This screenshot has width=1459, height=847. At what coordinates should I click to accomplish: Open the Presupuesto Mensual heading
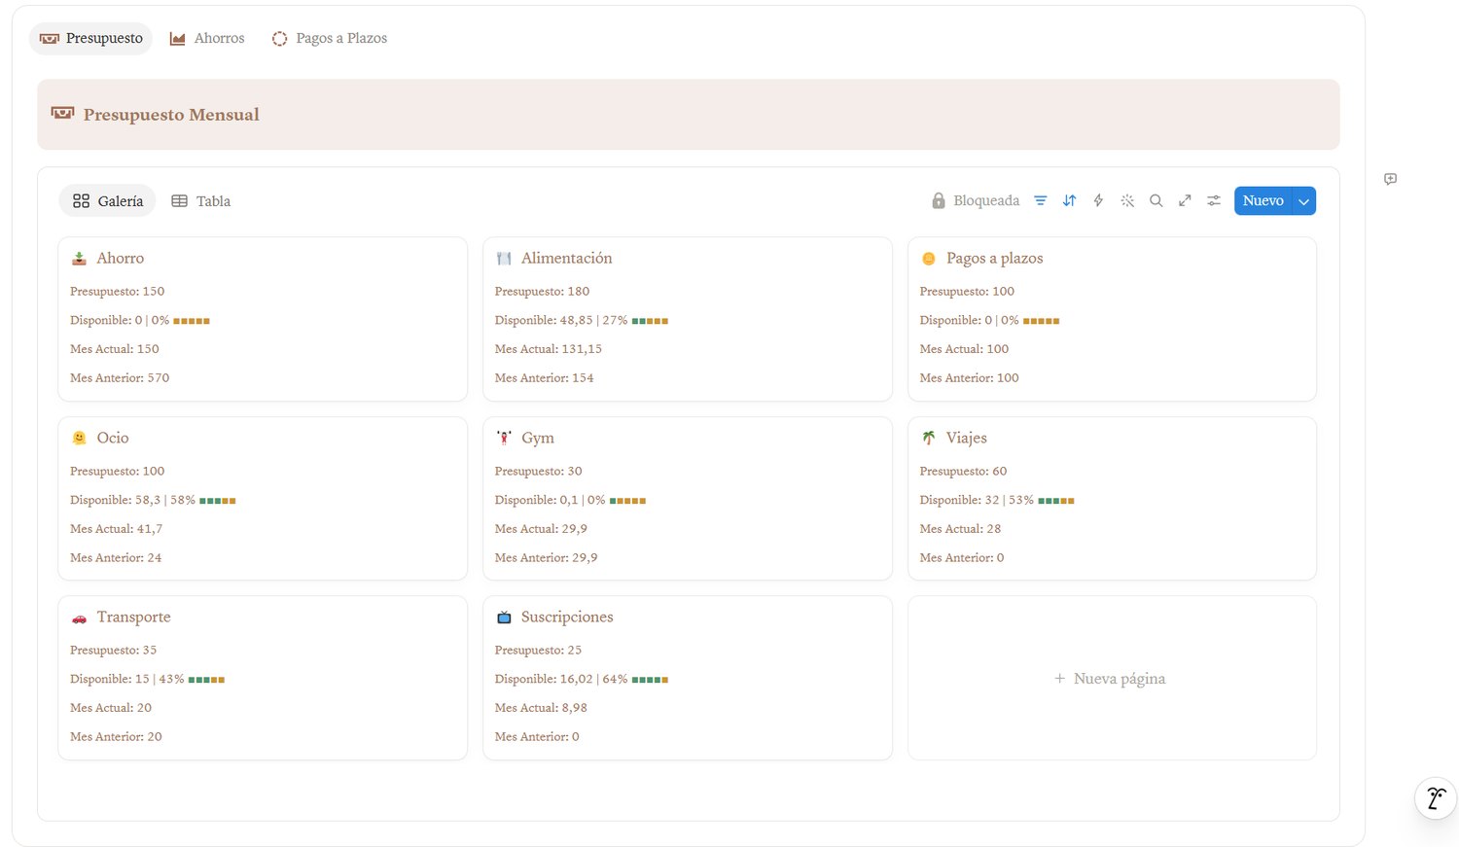171,115
